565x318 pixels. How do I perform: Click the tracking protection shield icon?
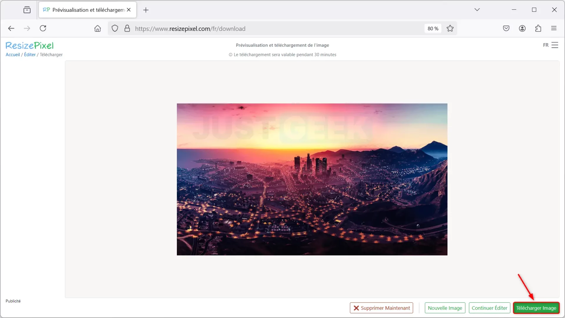pos(115,29)
